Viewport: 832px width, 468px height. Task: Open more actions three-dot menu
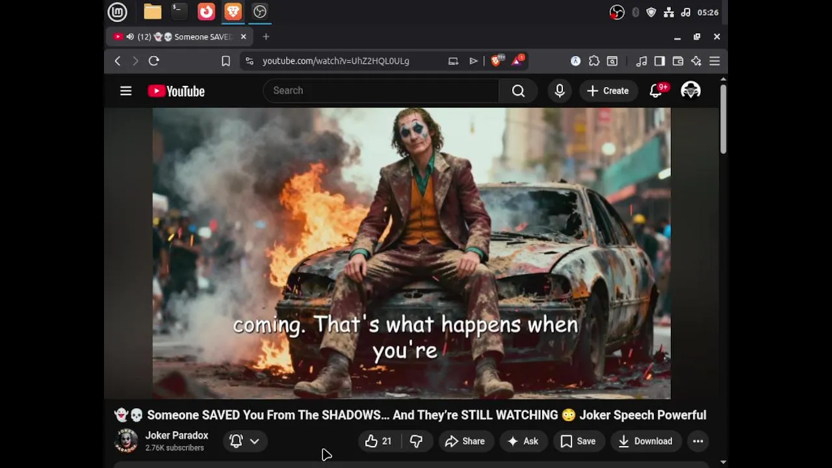click(x=698, y=441)
